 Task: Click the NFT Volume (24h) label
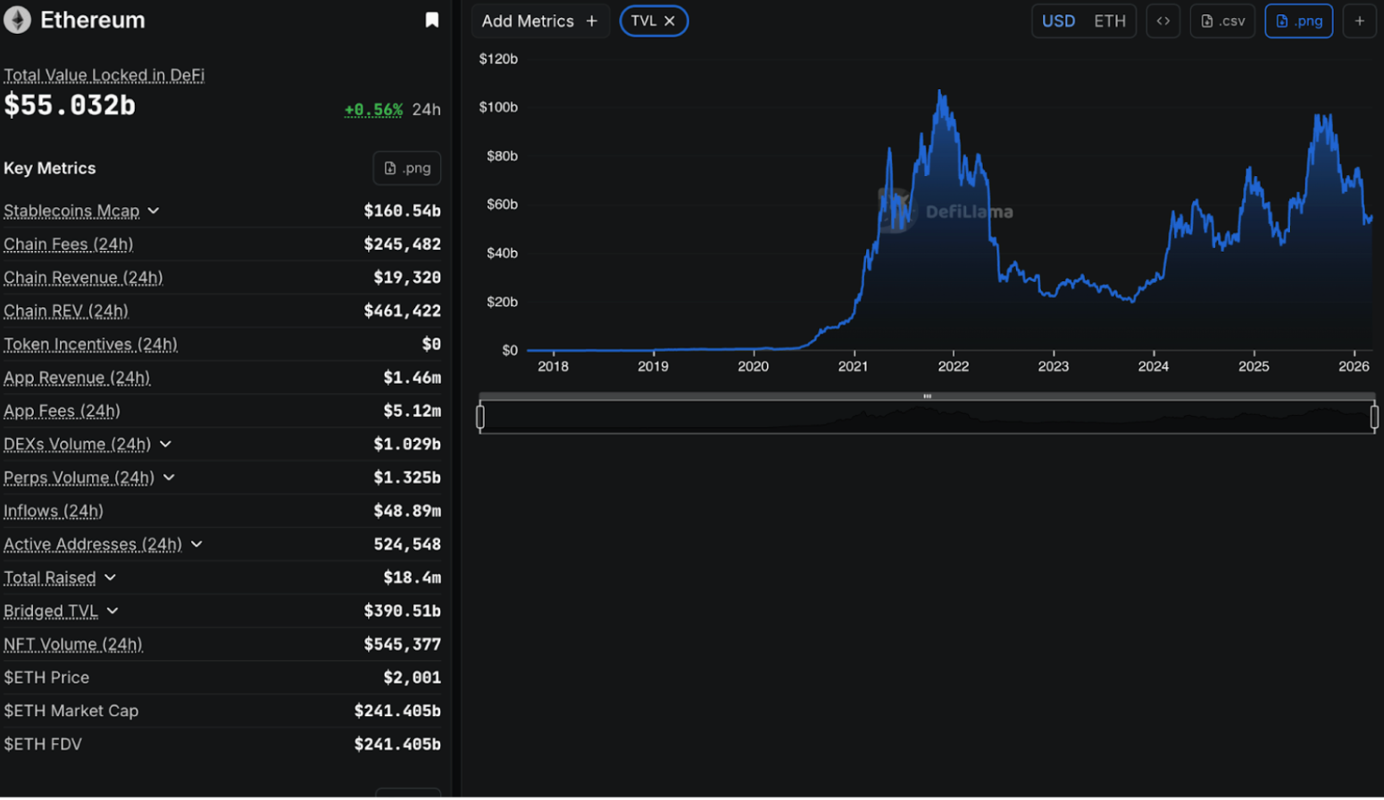[73, 644]
